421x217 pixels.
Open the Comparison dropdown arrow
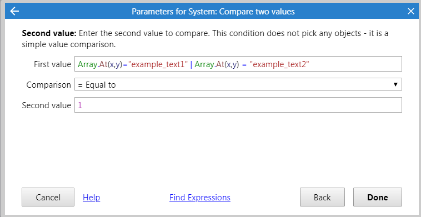395,84
